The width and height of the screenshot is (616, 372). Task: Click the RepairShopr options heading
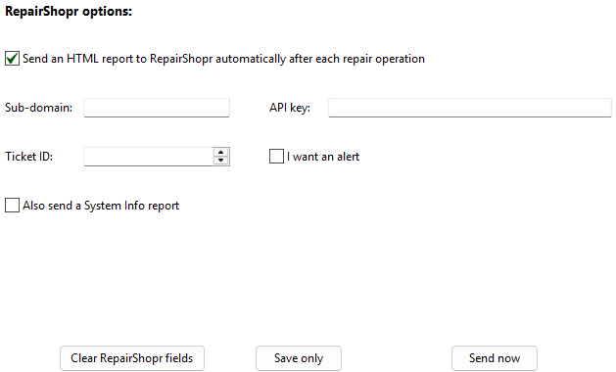click(x=69, y=12)
